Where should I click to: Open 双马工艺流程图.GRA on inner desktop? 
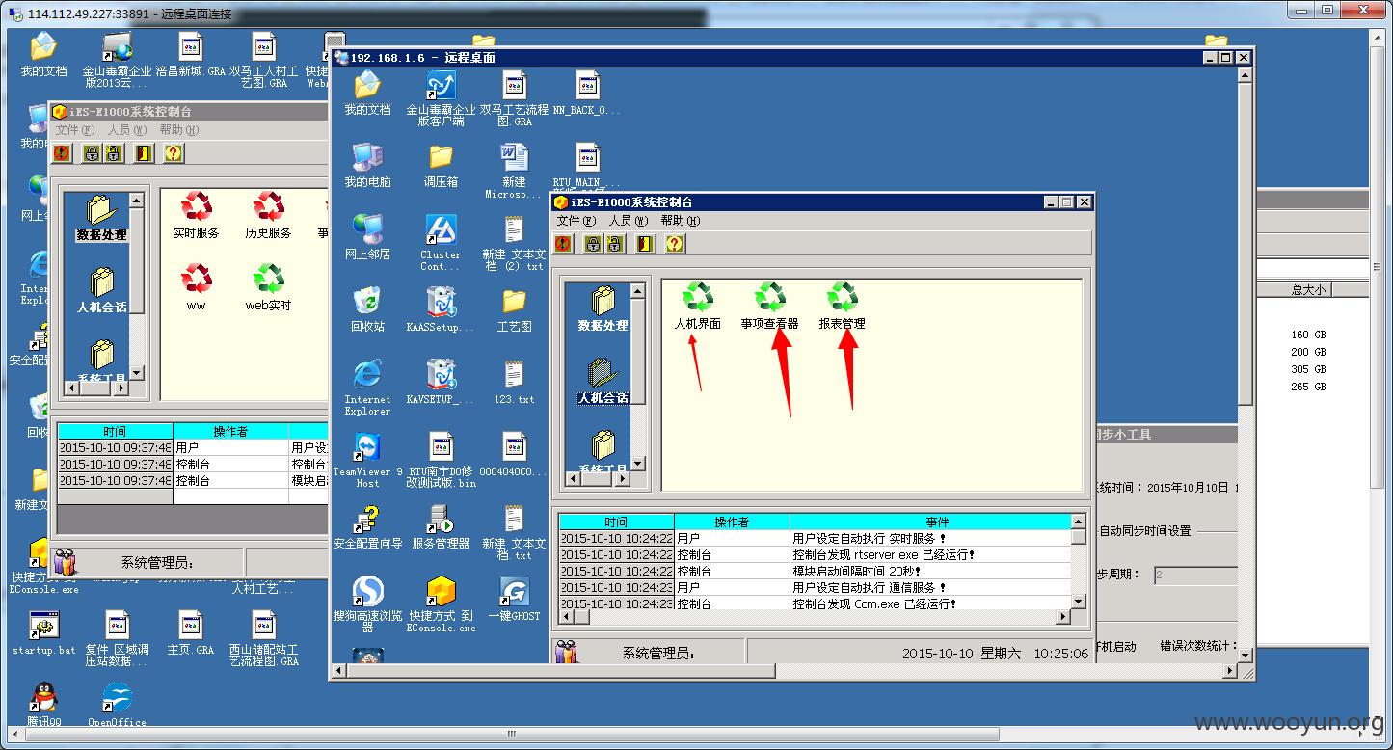coord(514,98)
